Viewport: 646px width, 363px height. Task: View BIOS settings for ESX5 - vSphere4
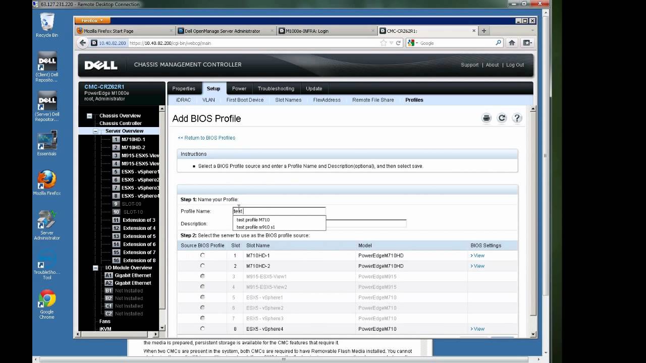pyautogui.click(x=477, y=329)
